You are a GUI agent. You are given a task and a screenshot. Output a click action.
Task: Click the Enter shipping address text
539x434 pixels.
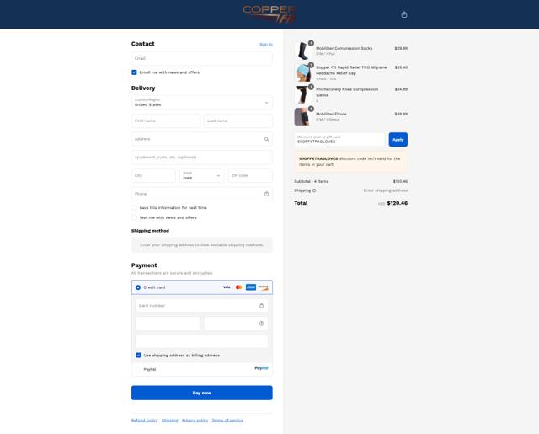click(x=386, y=190)
